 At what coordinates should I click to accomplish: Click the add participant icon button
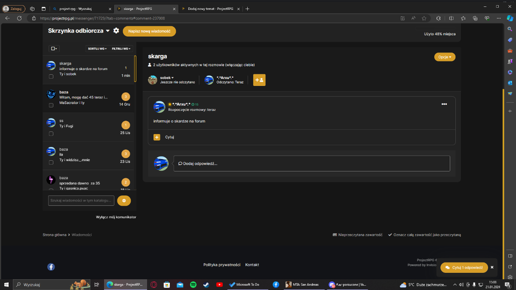click(x=260, y=80)
